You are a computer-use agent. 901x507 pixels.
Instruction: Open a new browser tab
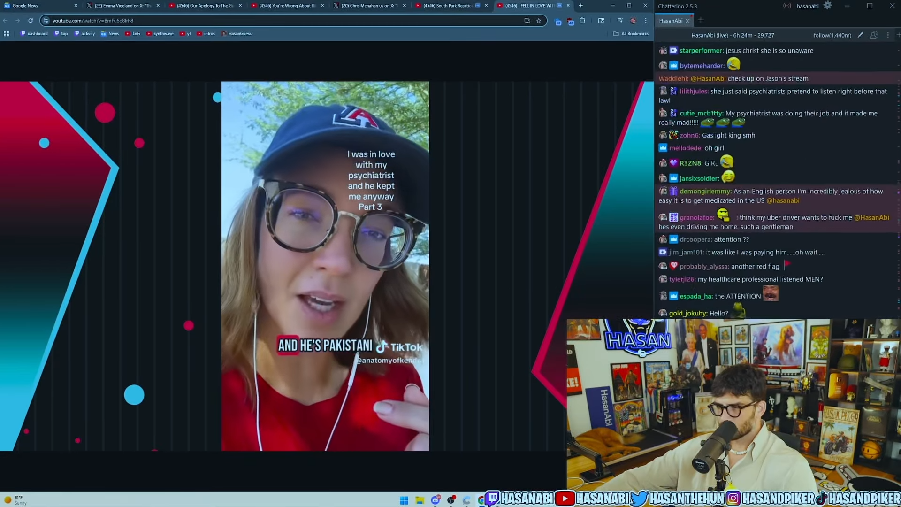(x=581, y=6)
